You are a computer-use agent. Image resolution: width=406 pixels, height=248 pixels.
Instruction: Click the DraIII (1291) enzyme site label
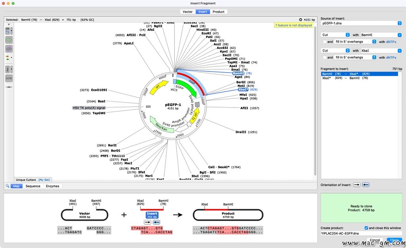click(246, 132)
